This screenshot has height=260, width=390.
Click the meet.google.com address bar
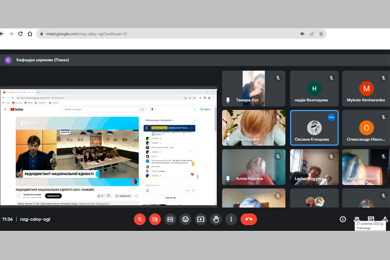pos(181,34)
